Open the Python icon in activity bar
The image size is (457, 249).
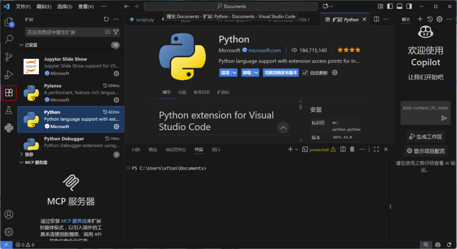coord(9,128)
